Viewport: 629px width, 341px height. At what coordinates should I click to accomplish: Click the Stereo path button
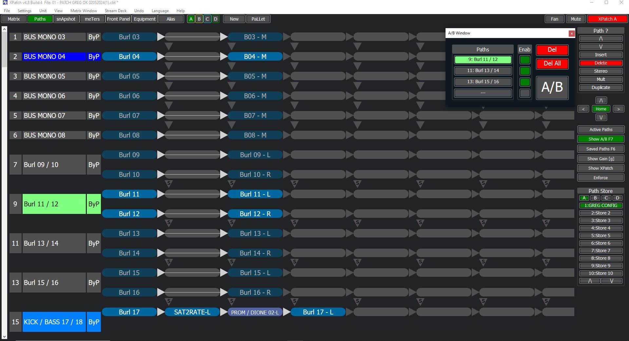(x=601, y=71)
